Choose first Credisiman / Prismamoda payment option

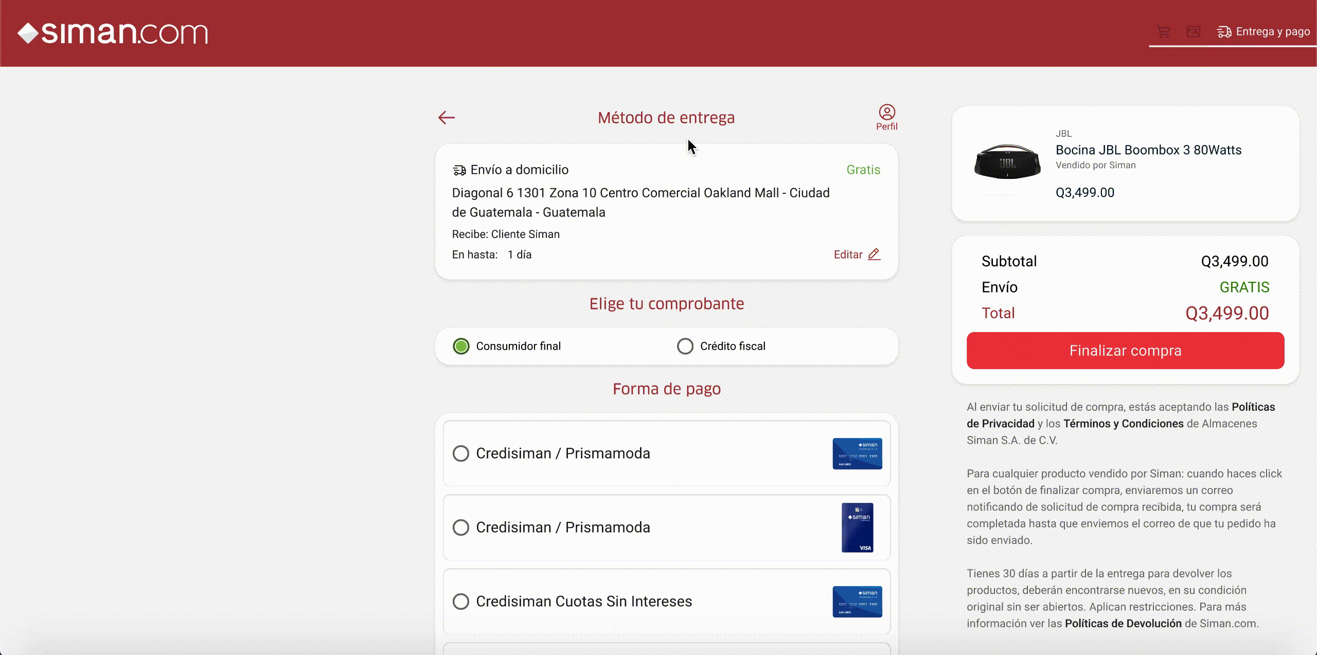tap(461, 453)
